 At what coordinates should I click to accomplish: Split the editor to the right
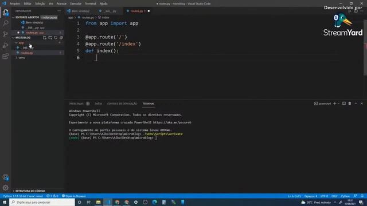356,11
